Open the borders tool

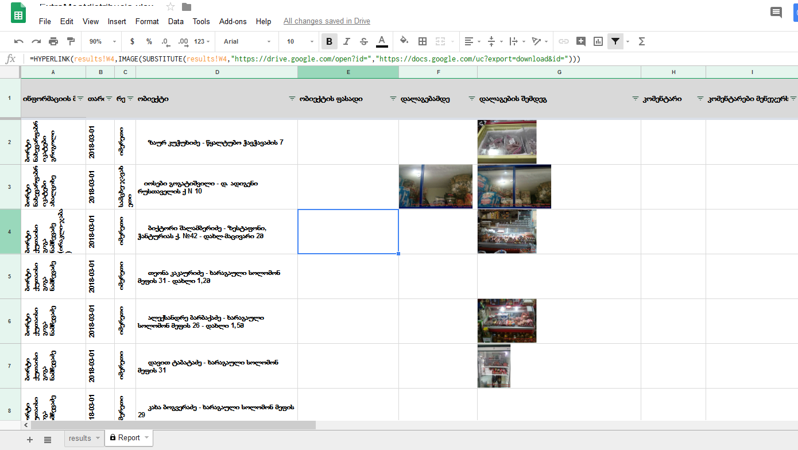point(423,41)
